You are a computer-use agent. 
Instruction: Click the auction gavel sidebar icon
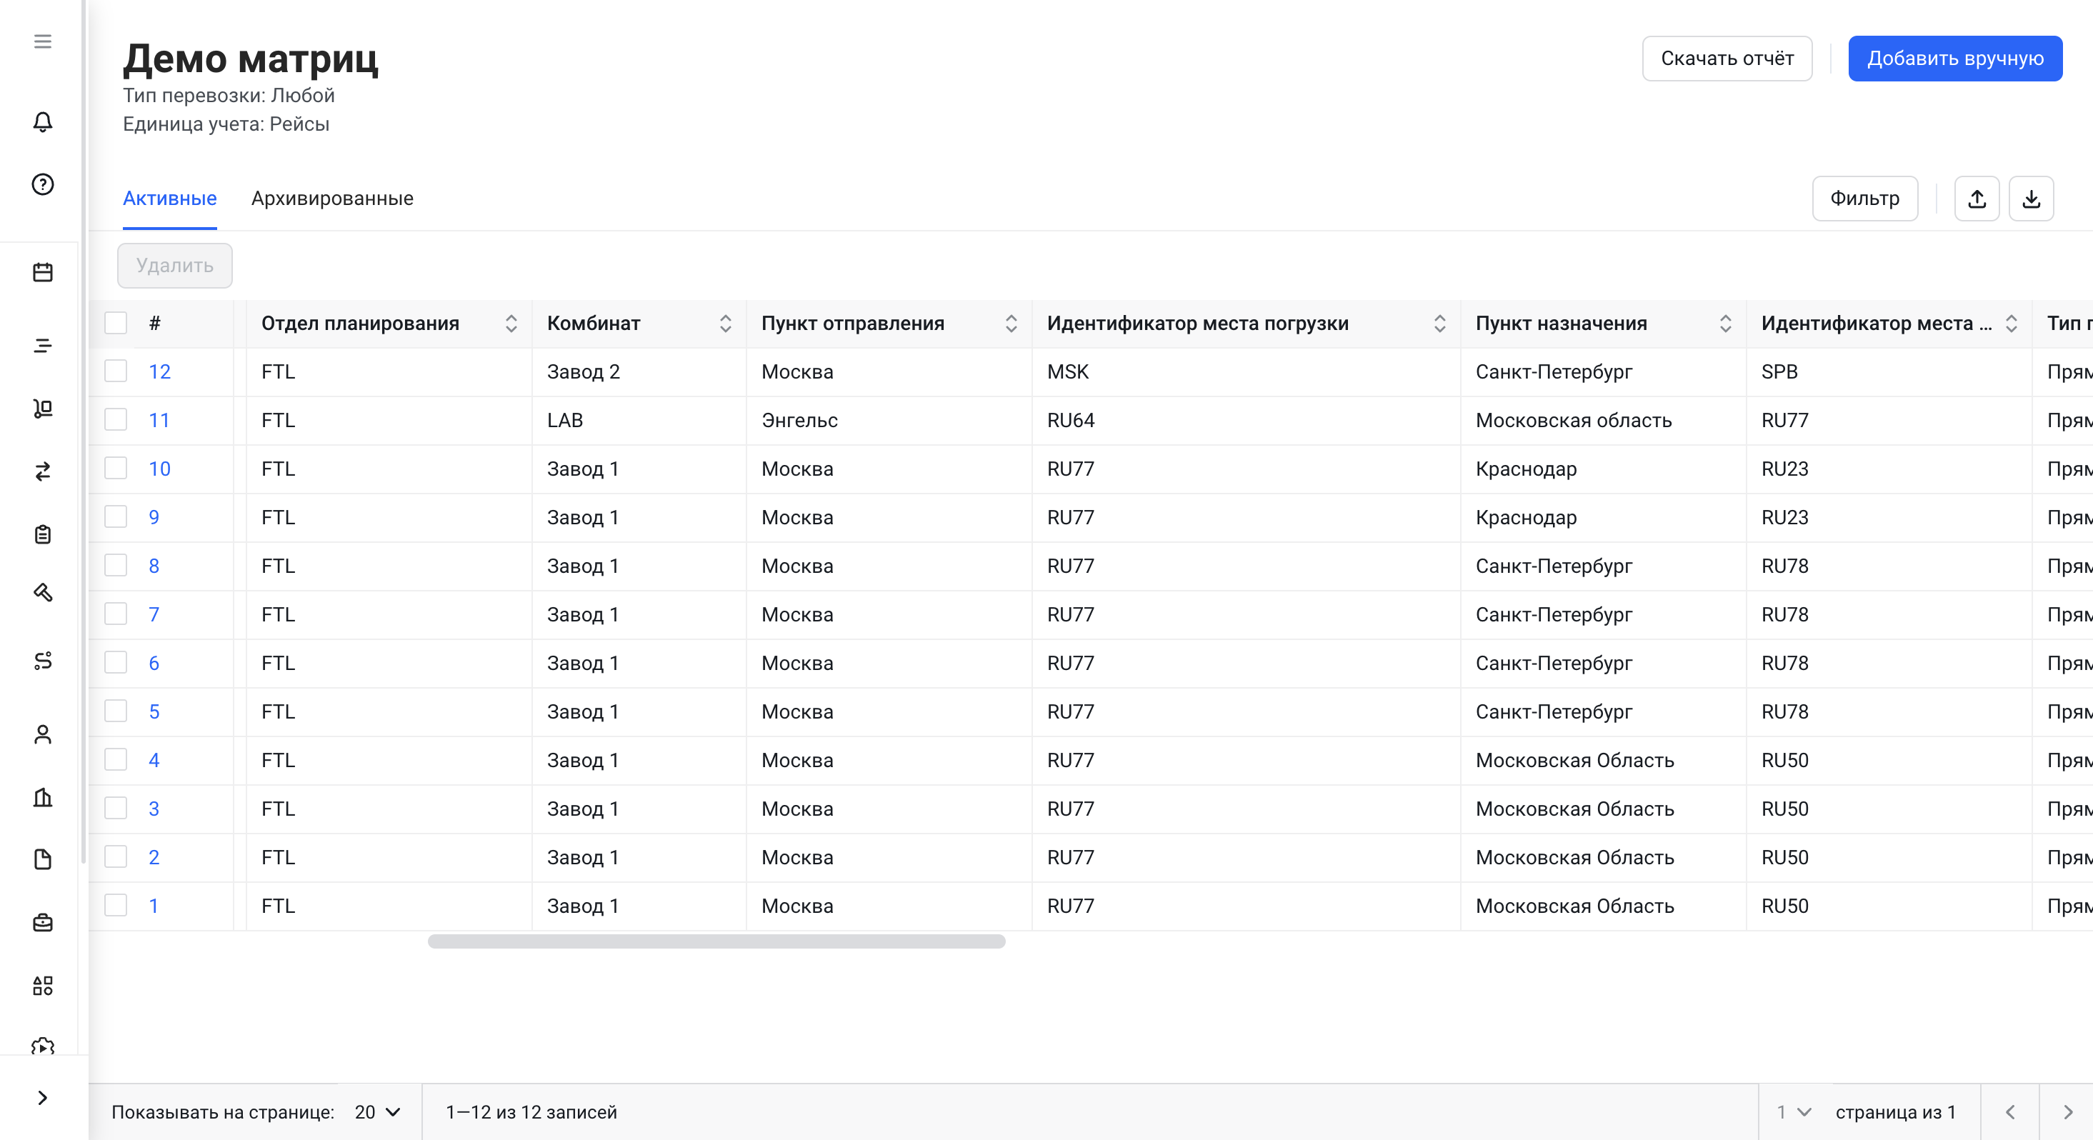pos(42,592)
